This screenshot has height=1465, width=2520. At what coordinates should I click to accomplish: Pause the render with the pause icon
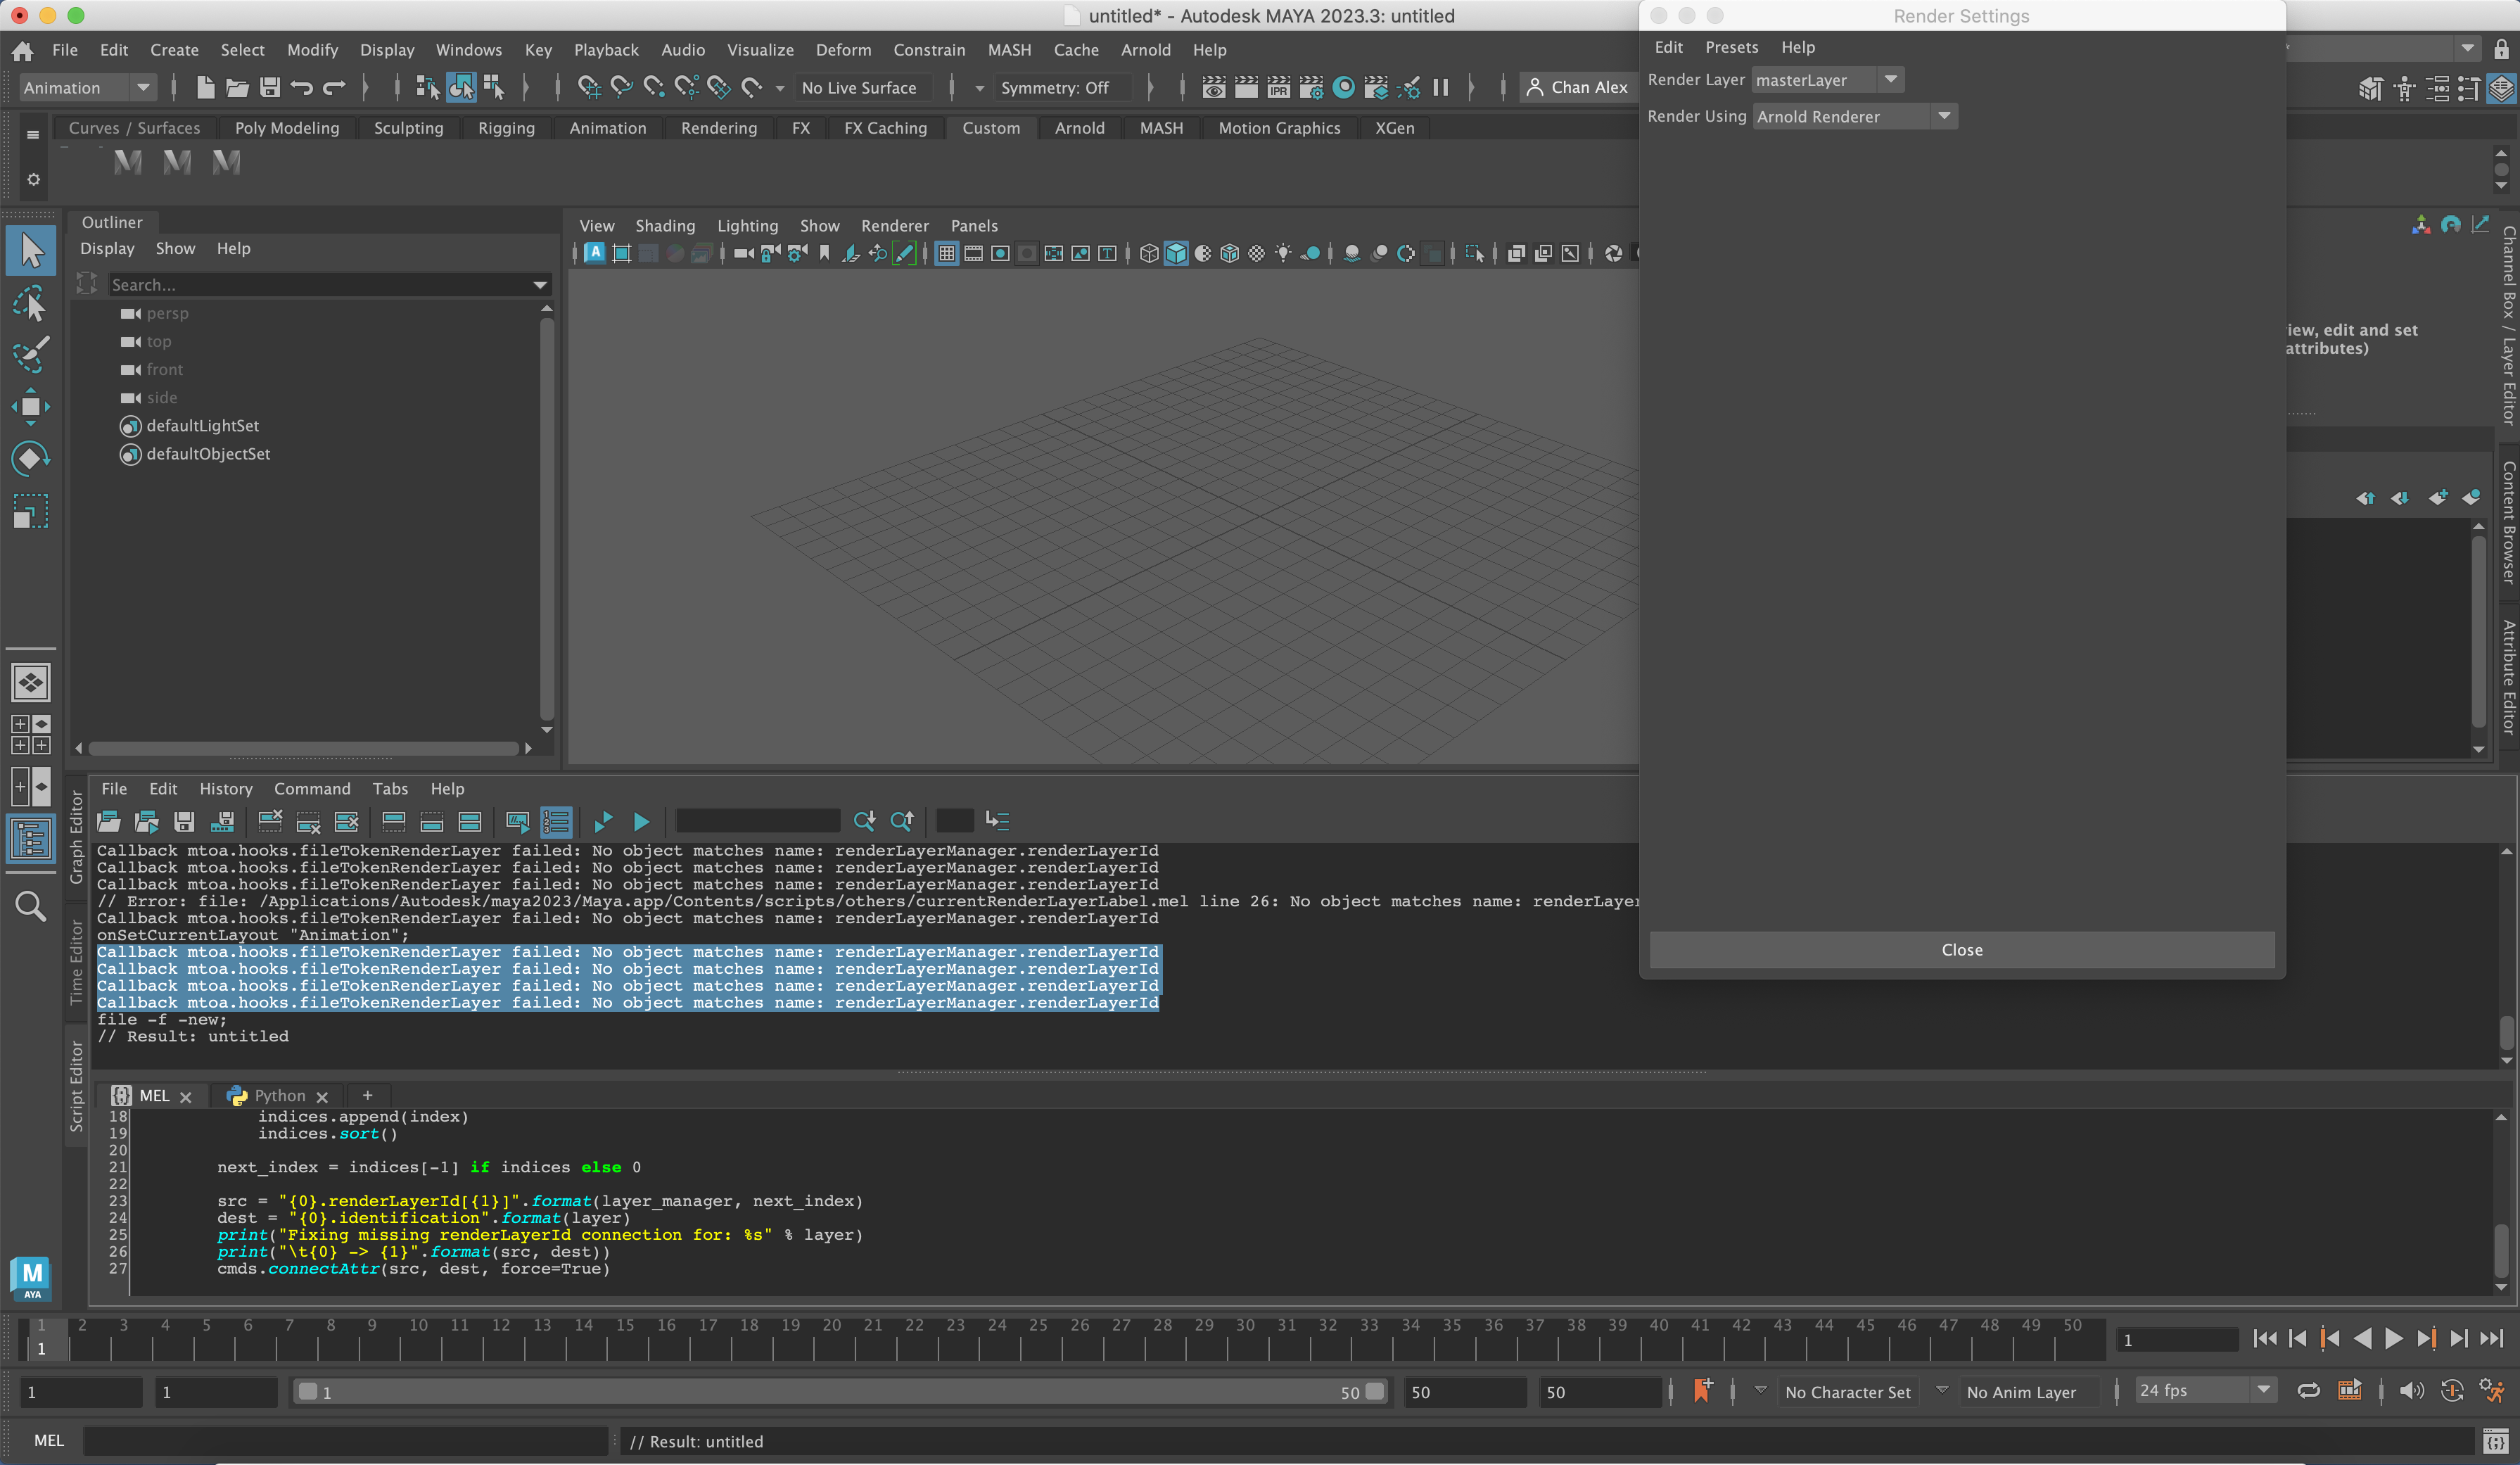[x=1440, y=88]
